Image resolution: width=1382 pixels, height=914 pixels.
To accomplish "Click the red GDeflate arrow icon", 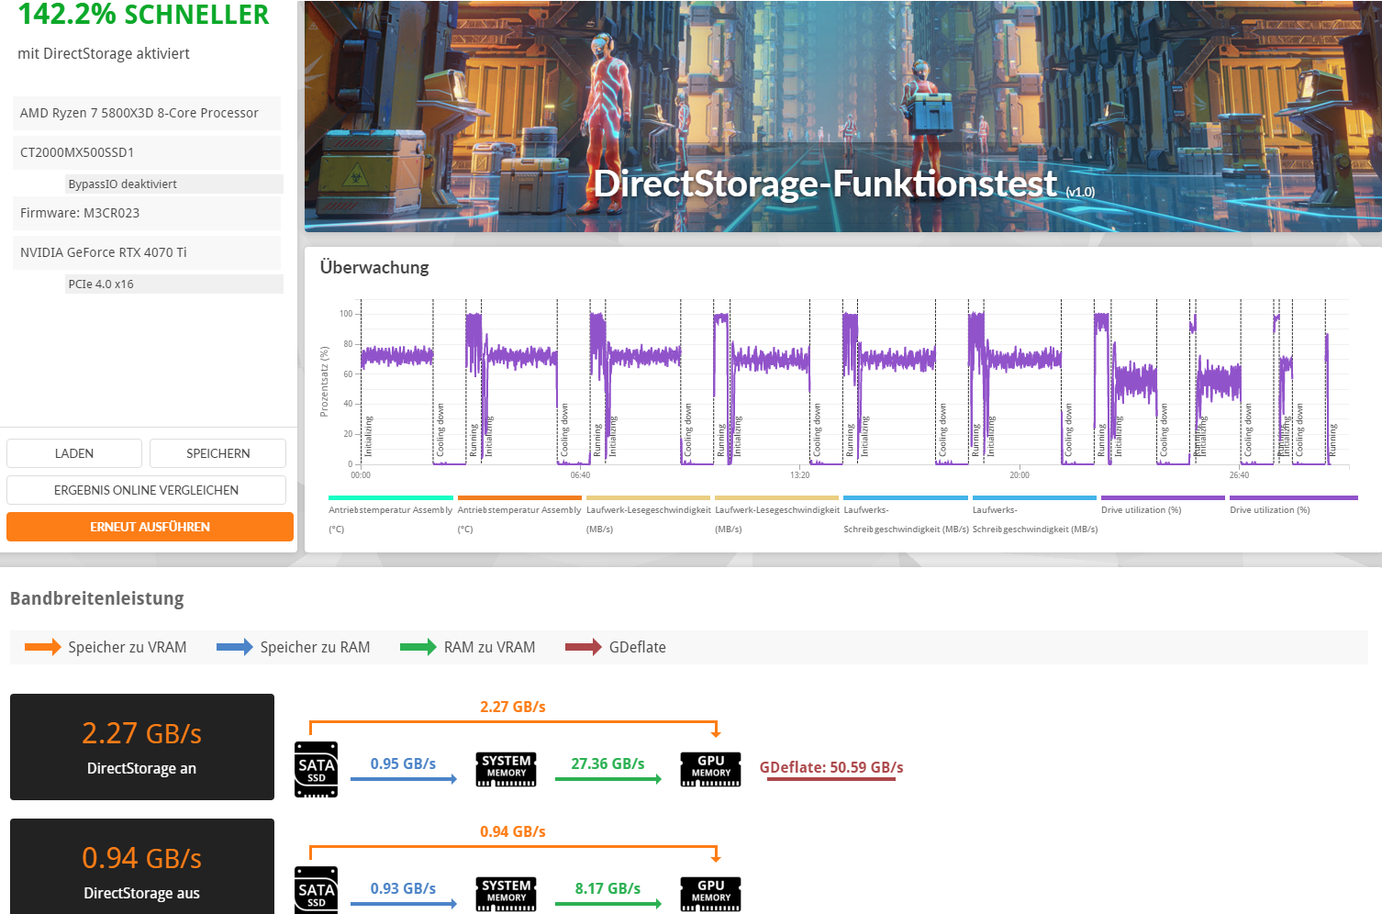I will [584, 647].
